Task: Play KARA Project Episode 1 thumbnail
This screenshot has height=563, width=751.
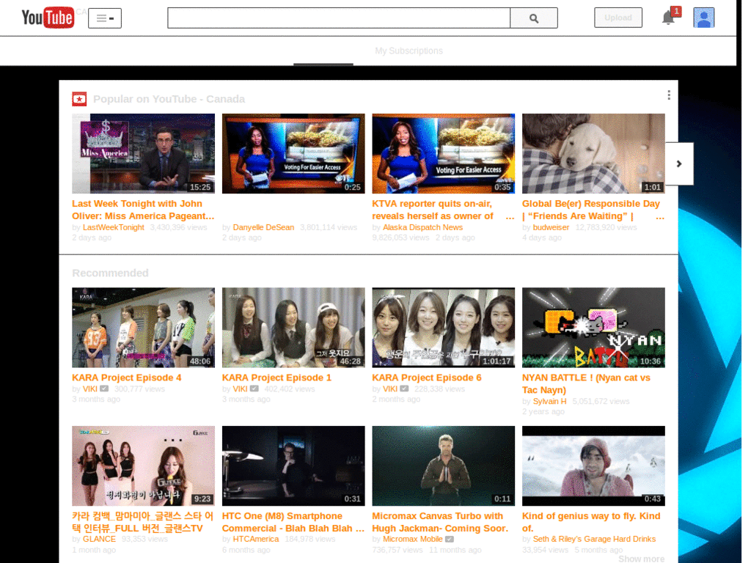Action: click(x=293, y=328)
